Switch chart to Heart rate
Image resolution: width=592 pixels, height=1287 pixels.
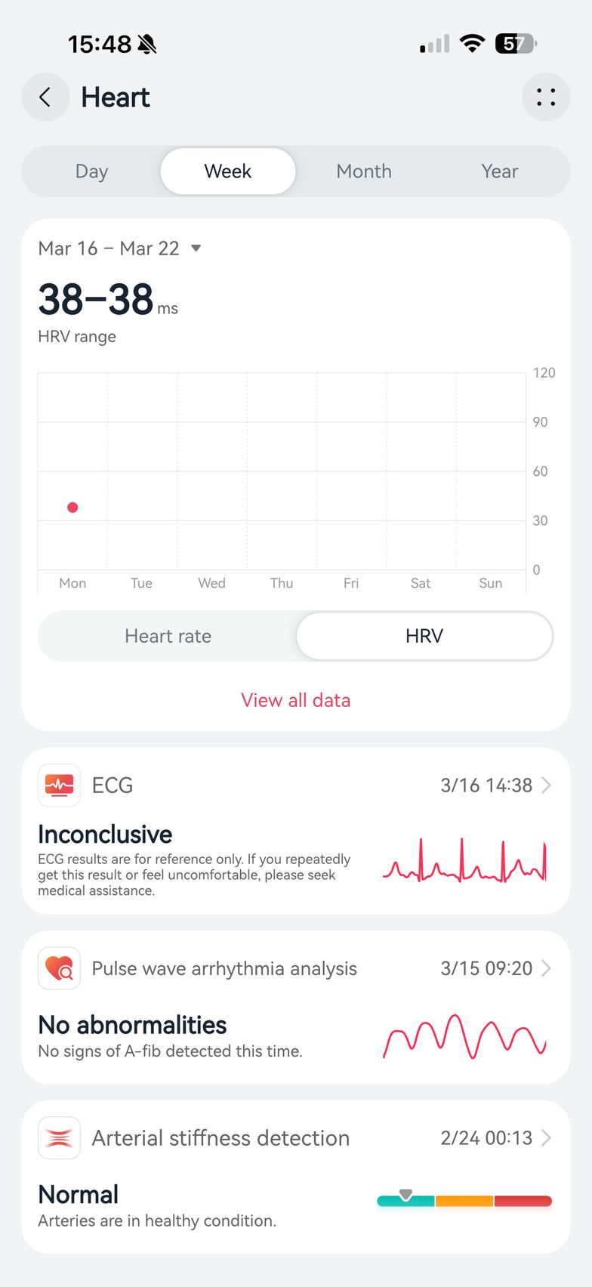click(168, 636)
